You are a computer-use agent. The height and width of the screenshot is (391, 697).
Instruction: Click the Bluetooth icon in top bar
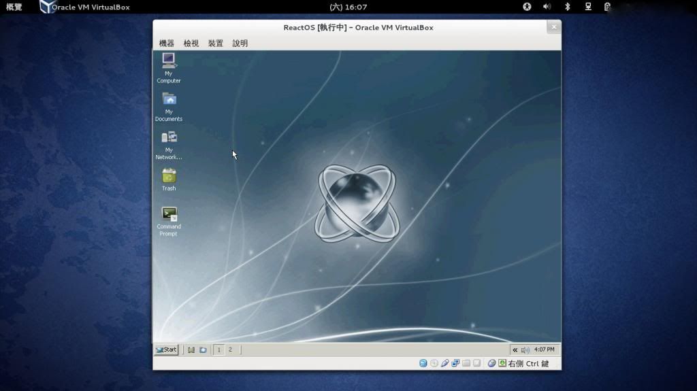pos(567,7)
